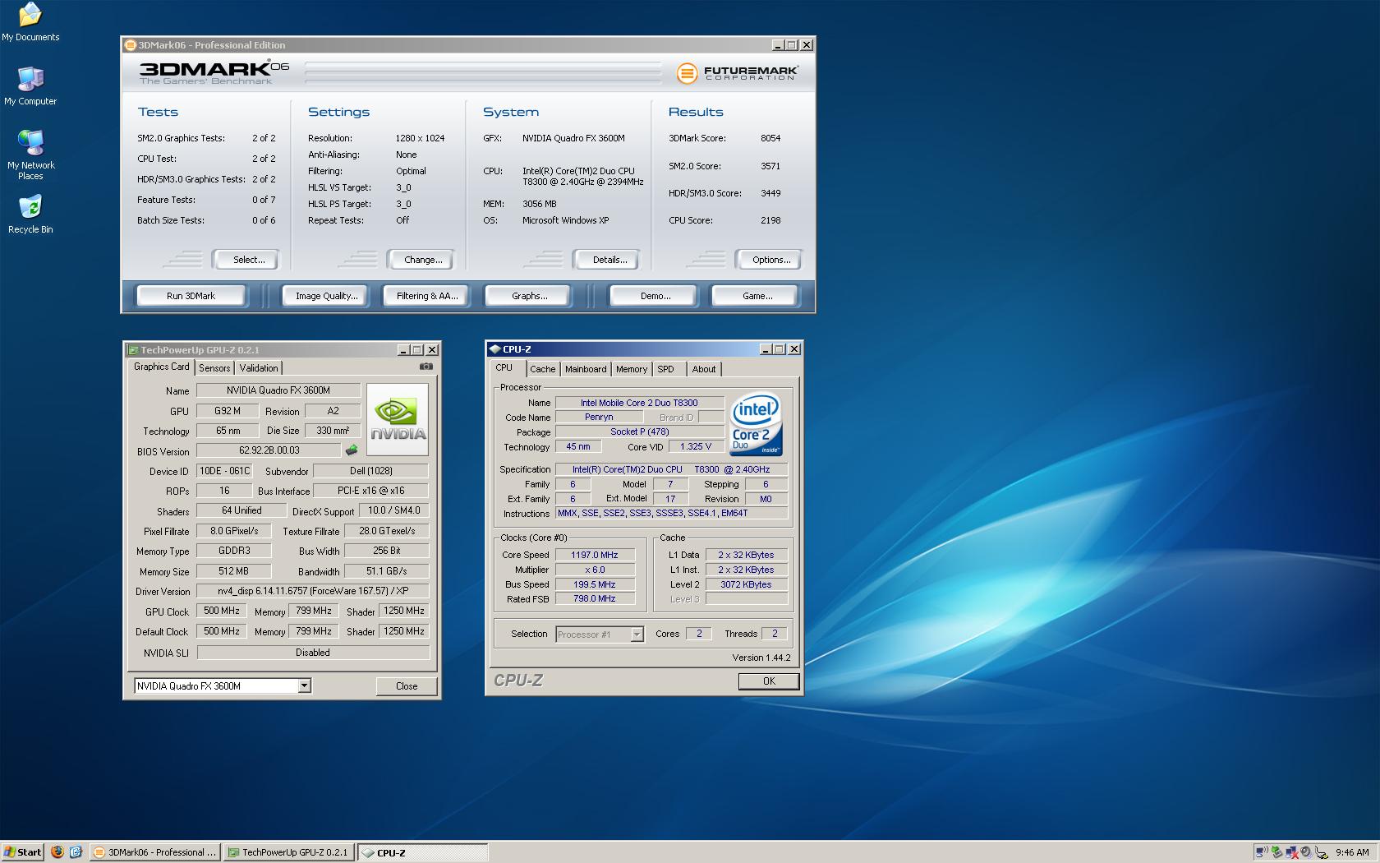The height and width of the screenshot is (863, 1380).
Task: Click the BIOS save chip icon in GPU-Z
Action: click(352, 450)
